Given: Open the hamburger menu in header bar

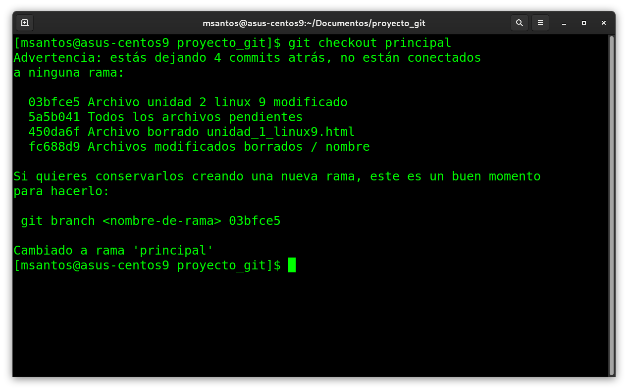Looking at the screenshot, I should click(540, 23).
